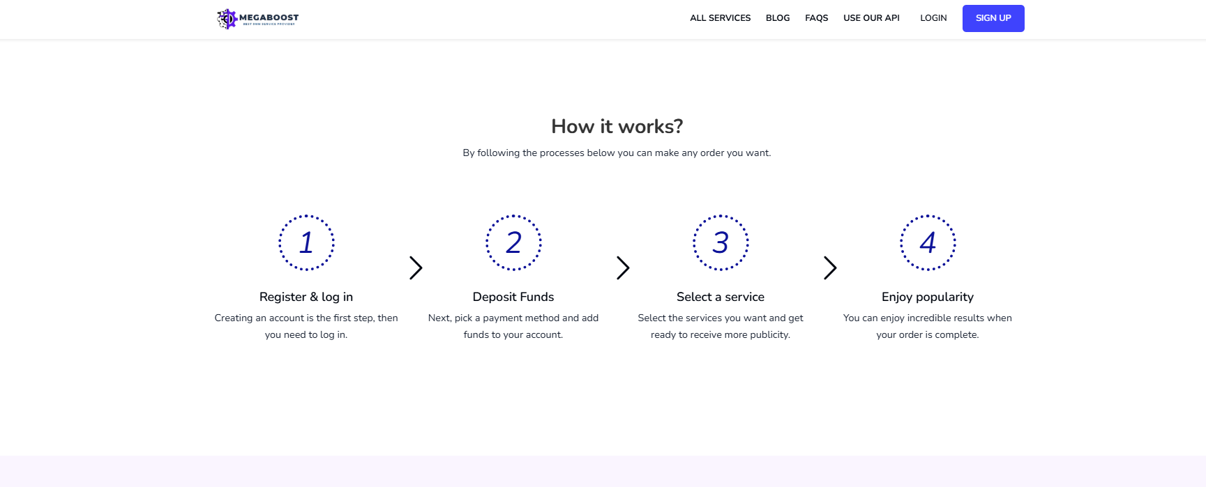
Task: Click the step 4 dotted circle icon
Action: 928,242
